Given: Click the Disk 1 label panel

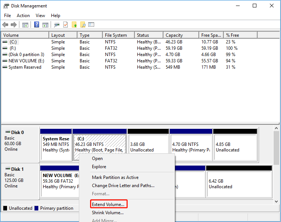Looking at the screenshot, I should pos(20,182).
